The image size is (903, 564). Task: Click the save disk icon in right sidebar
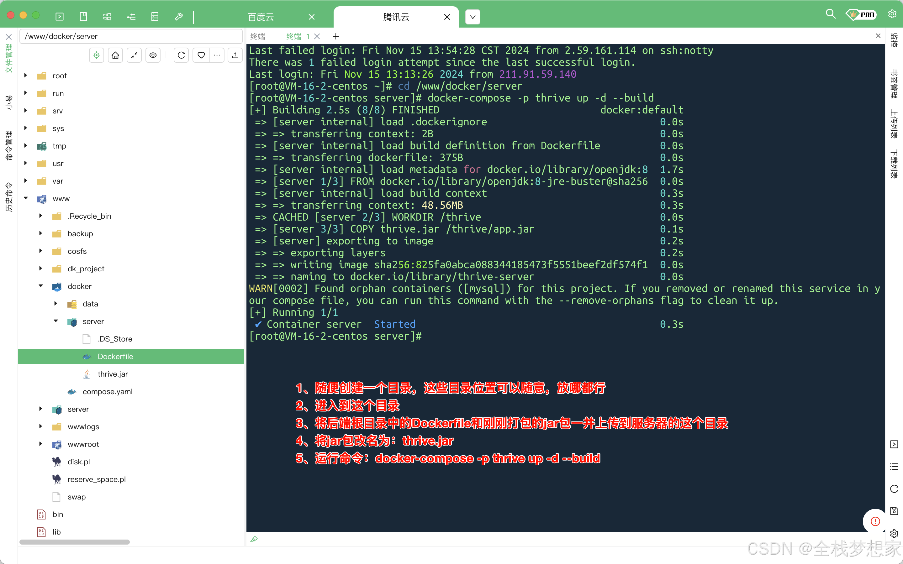(894, 511)
